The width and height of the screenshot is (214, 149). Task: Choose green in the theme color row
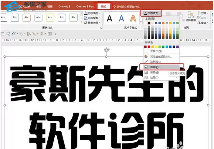coord(178,23)
